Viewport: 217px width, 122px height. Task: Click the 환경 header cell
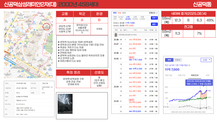[x=99, y=14]
